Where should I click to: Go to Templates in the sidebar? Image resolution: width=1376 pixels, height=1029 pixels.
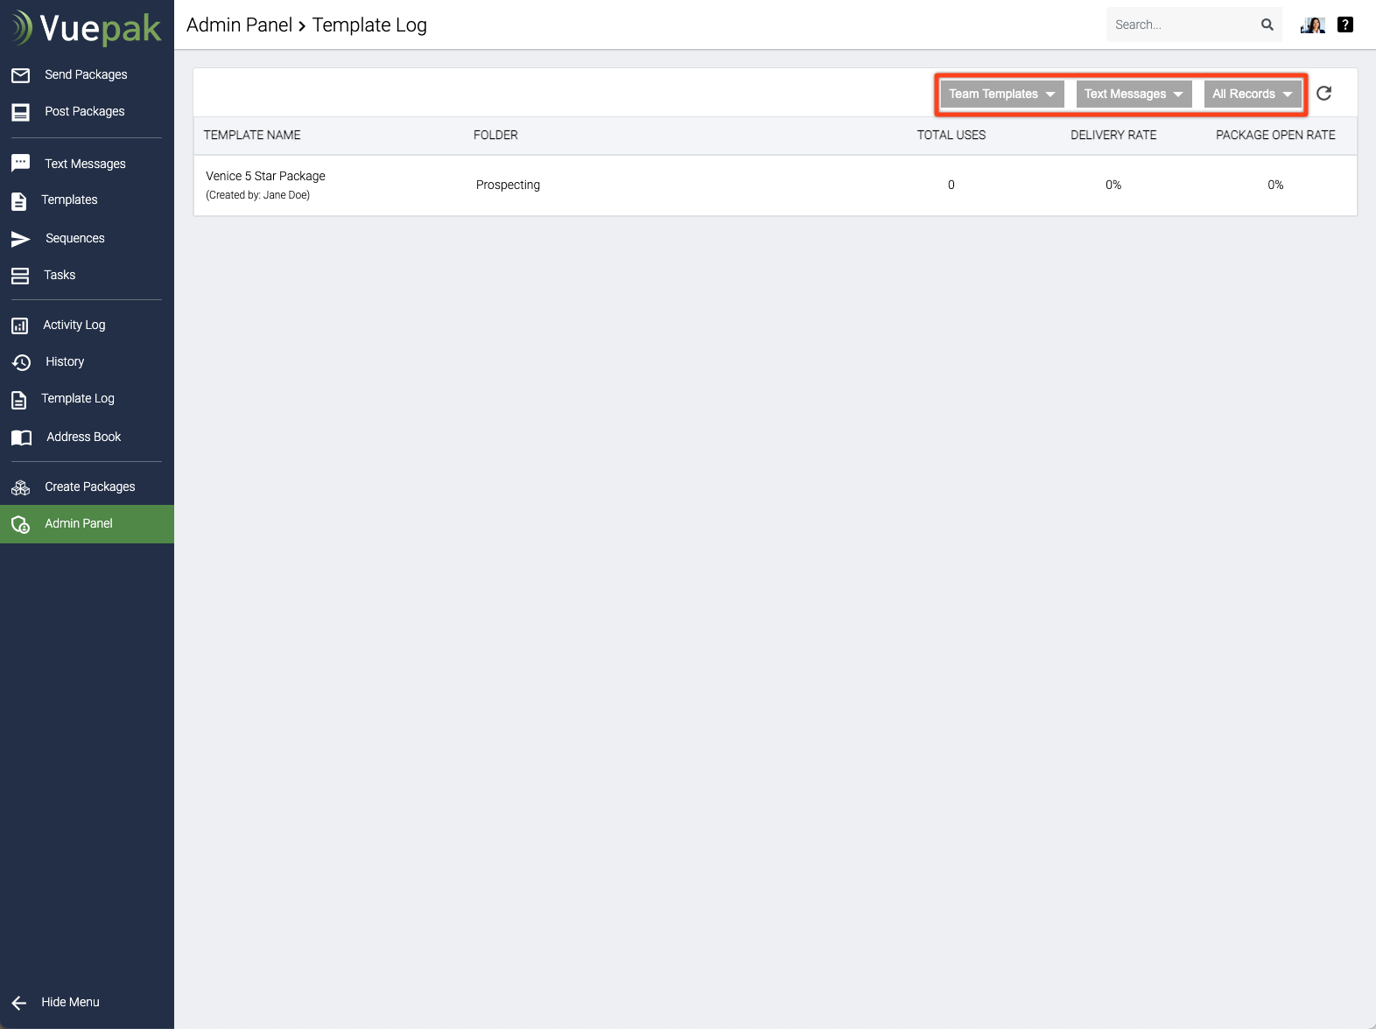pyautogui.click(x=69, y=199)
